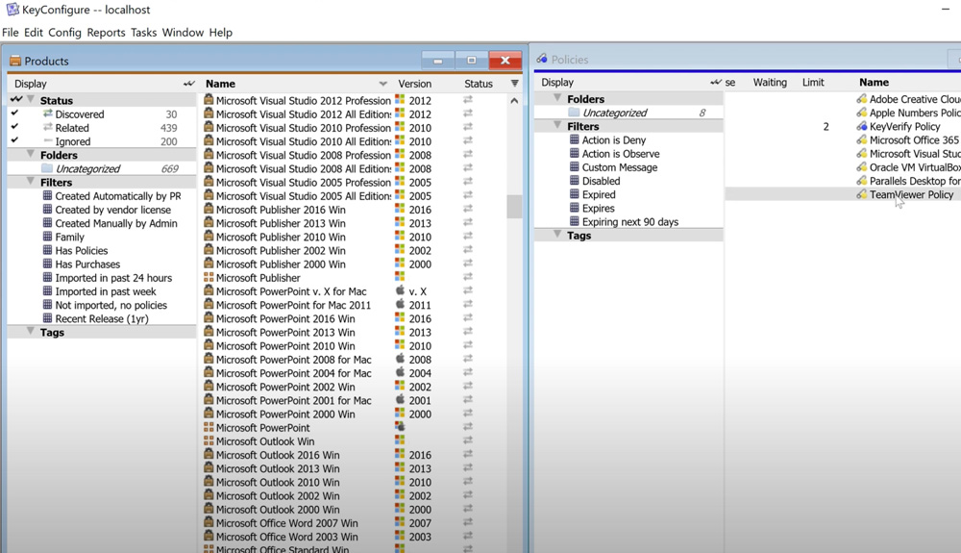Click the Expired filter icon in Policies
This screenshot has height=553, width=961.
(575, 194)
